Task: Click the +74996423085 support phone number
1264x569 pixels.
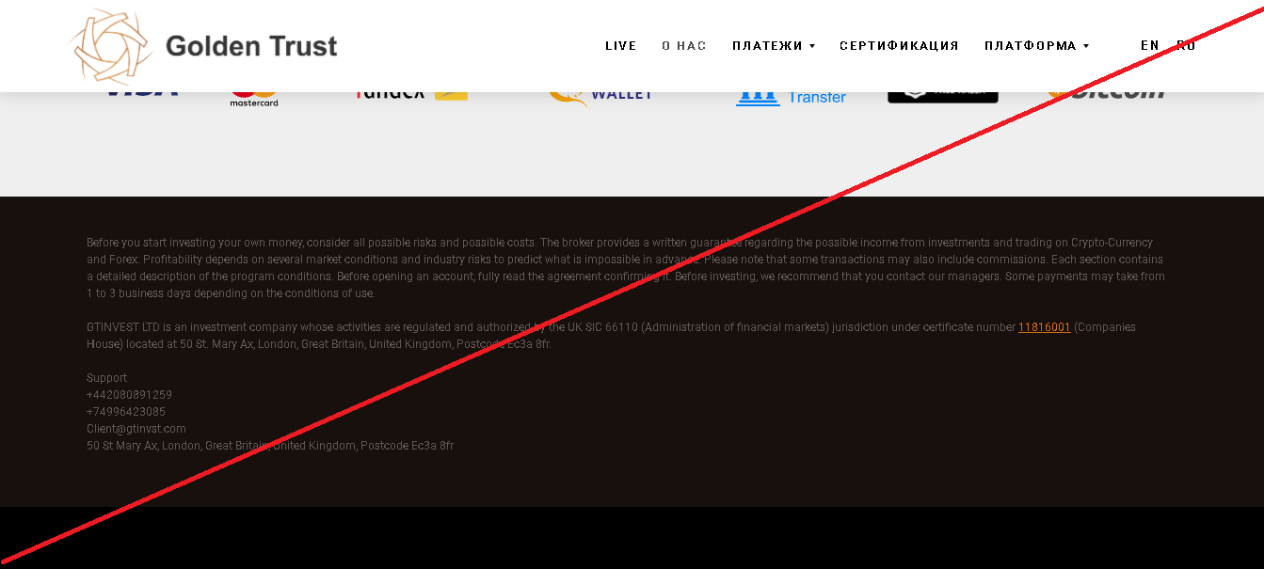Action: click(126, 412)
